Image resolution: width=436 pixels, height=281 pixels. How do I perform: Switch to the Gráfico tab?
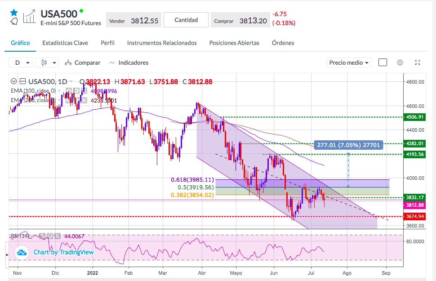(20, 43)
